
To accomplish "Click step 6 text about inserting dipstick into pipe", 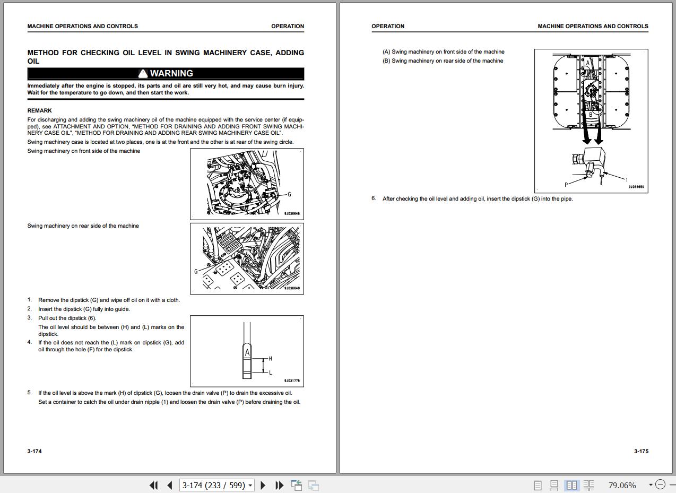I will pyautogui.click(x=478, y=198).
